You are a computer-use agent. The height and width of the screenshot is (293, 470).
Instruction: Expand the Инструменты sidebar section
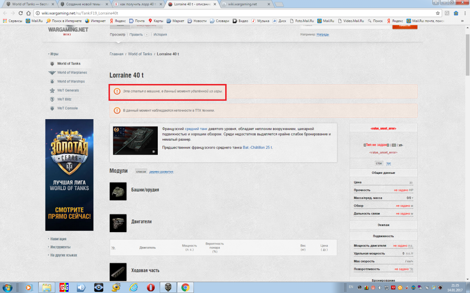[x=59, y=247]
